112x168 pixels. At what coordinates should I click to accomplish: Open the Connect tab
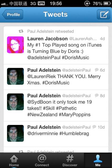pyautogui.click(x=42, y=160)
